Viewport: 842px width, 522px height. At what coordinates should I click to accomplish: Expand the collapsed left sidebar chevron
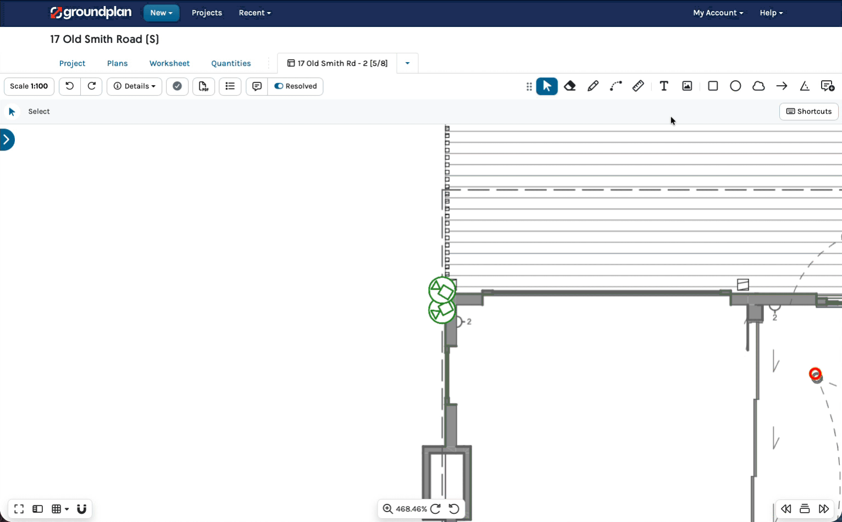[x=7, y=140]
